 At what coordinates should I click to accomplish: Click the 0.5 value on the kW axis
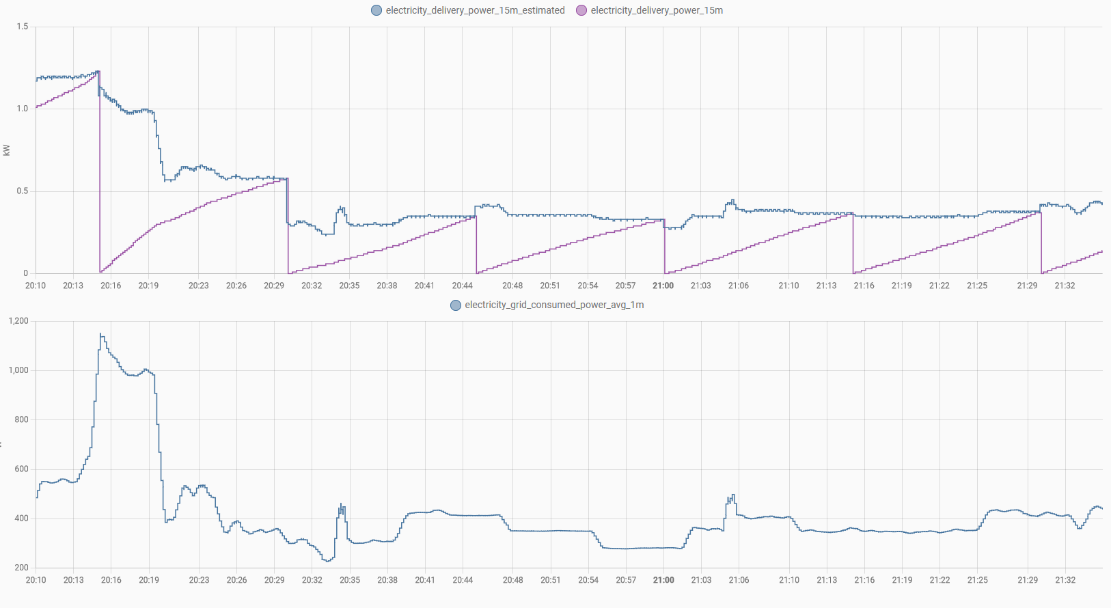[23, 191]
